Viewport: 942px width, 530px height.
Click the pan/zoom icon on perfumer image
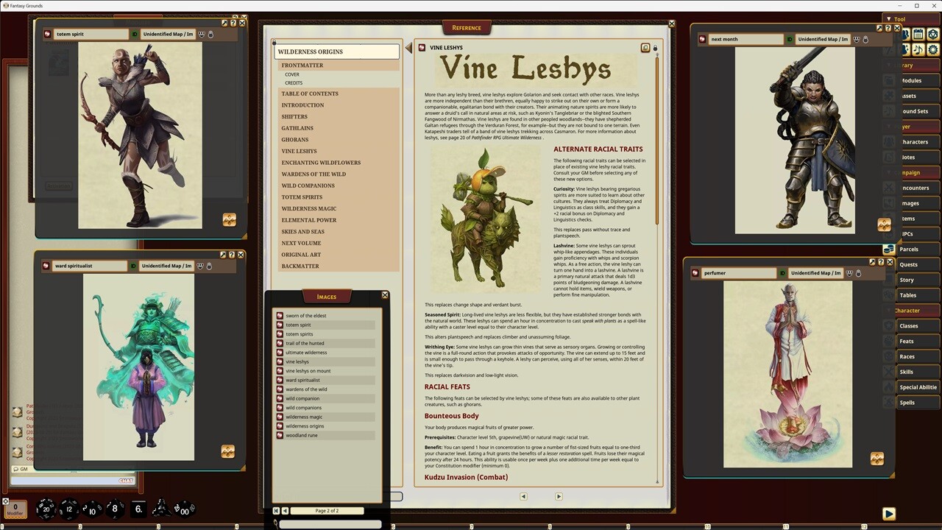(877, 459)
